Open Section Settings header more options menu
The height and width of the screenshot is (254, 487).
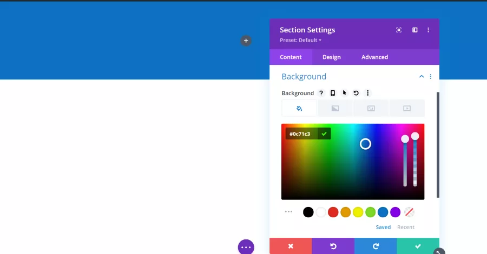(429, 30)
